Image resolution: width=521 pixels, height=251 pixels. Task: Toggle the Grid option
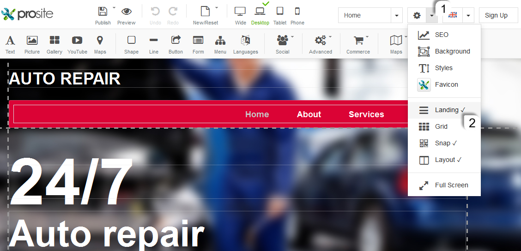pos(444,126)
